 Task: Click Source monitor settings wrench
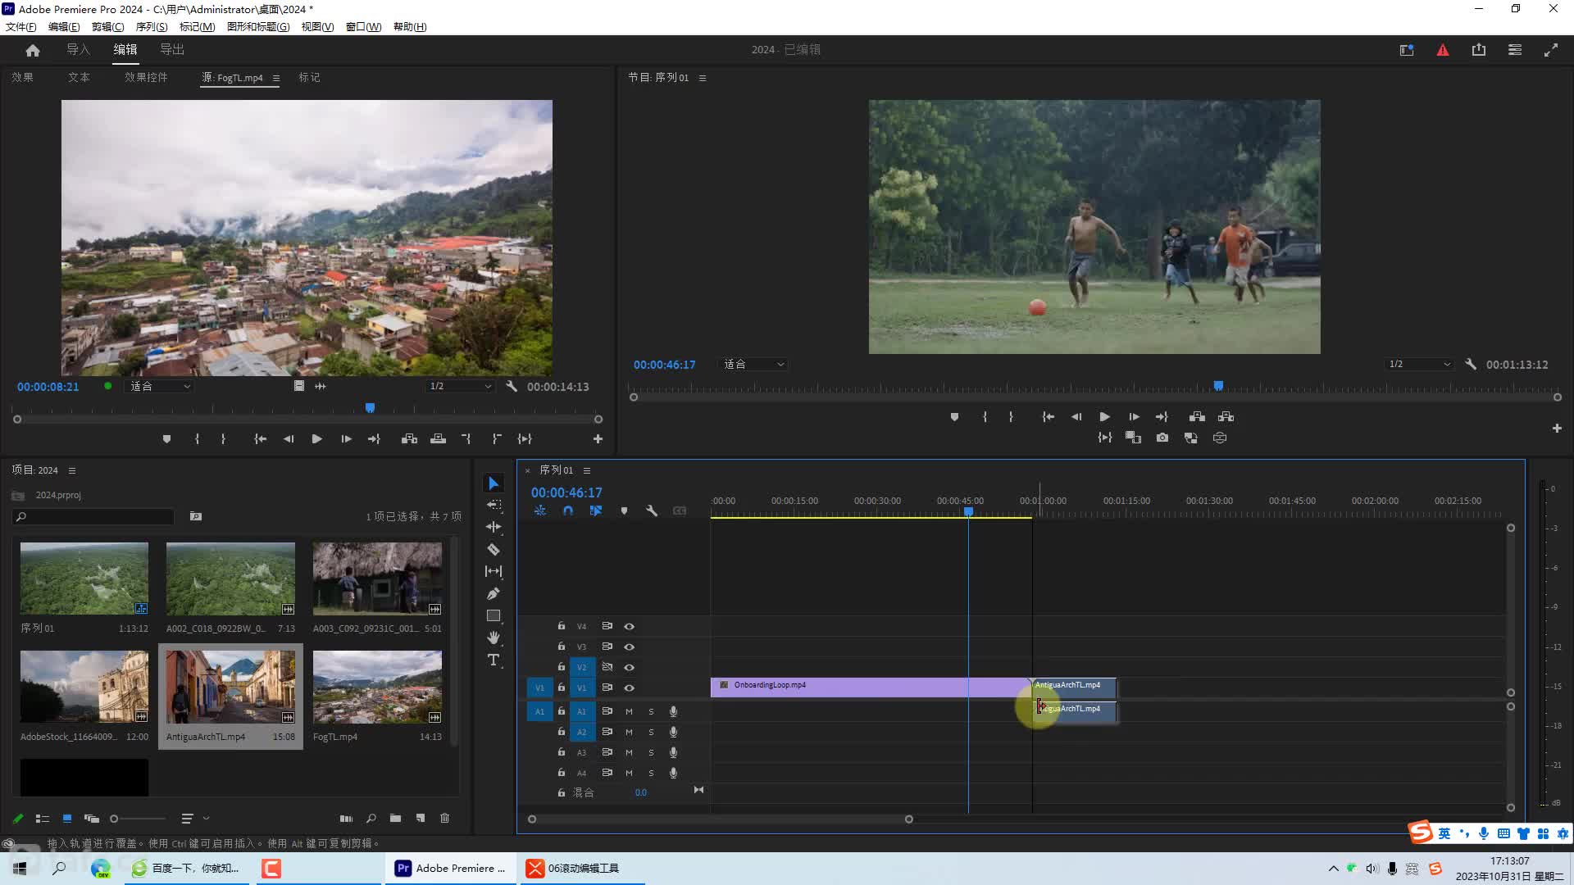click(x=512, y=386)
